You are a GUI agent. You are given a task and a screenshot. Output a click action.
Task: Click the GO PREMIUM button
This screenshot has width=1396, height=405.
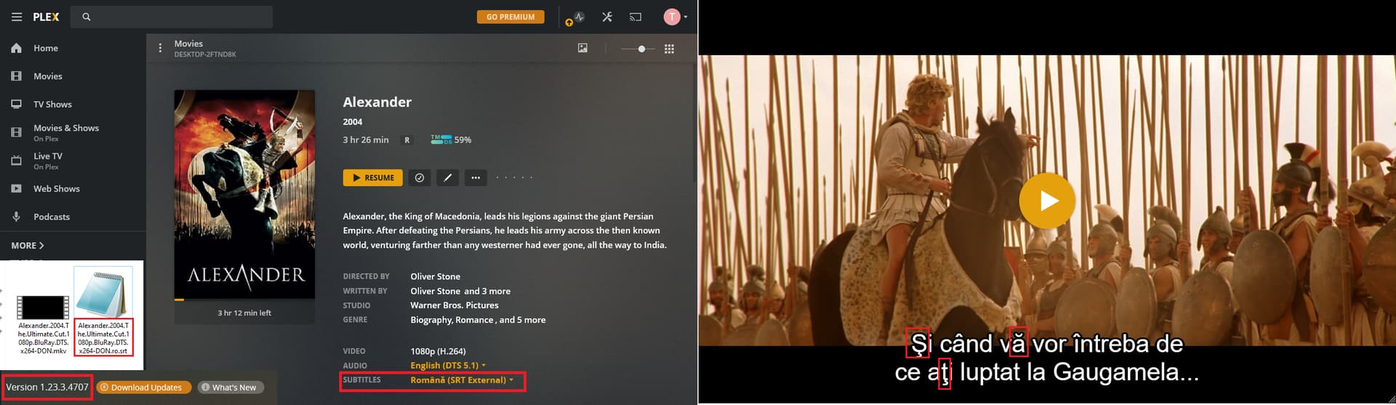[x=510, y=17]
